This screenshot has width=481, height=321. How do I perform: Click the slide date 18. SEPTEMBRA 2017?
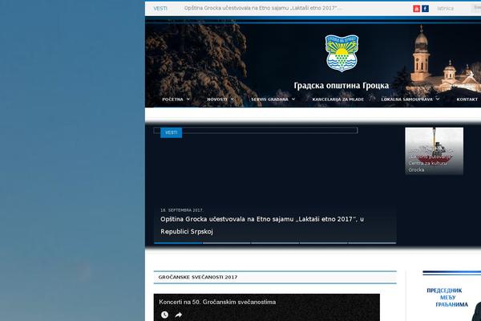(181, 210)
